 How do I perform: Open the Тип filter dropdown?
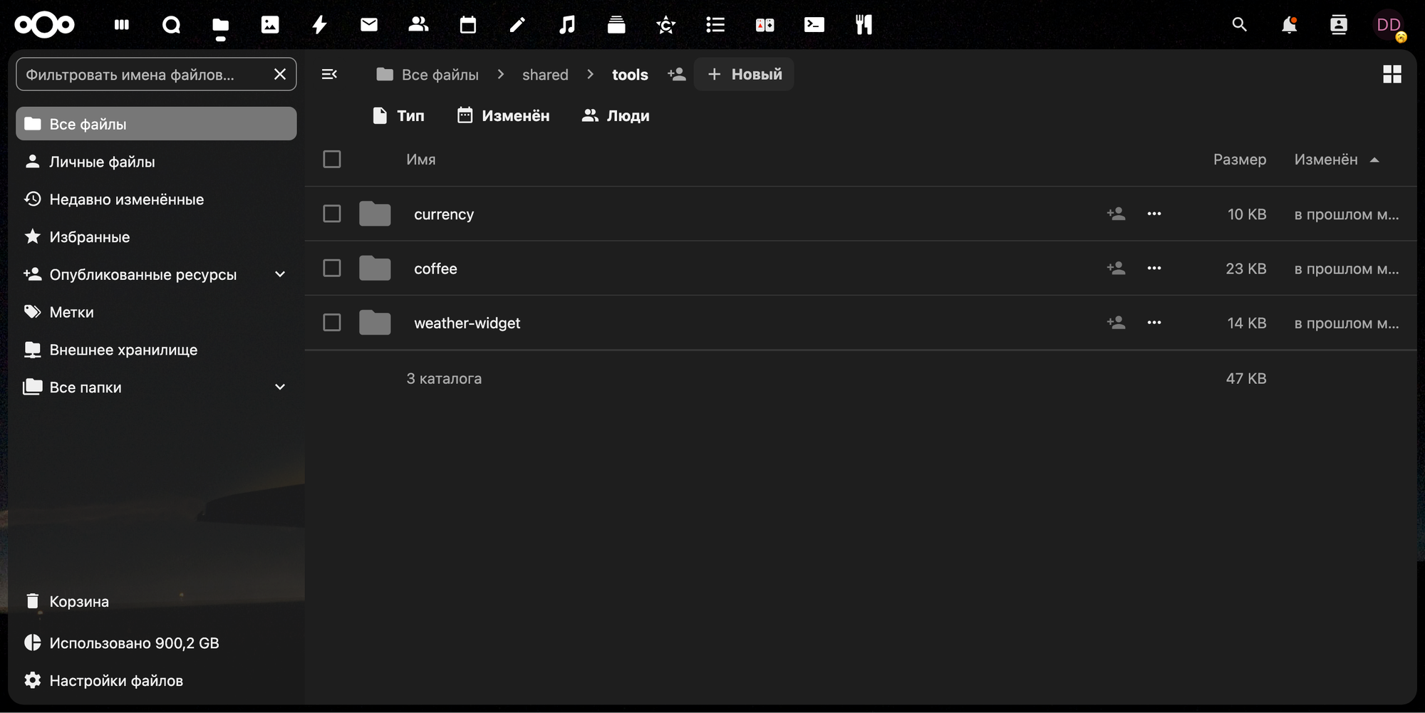click(399, 115)
